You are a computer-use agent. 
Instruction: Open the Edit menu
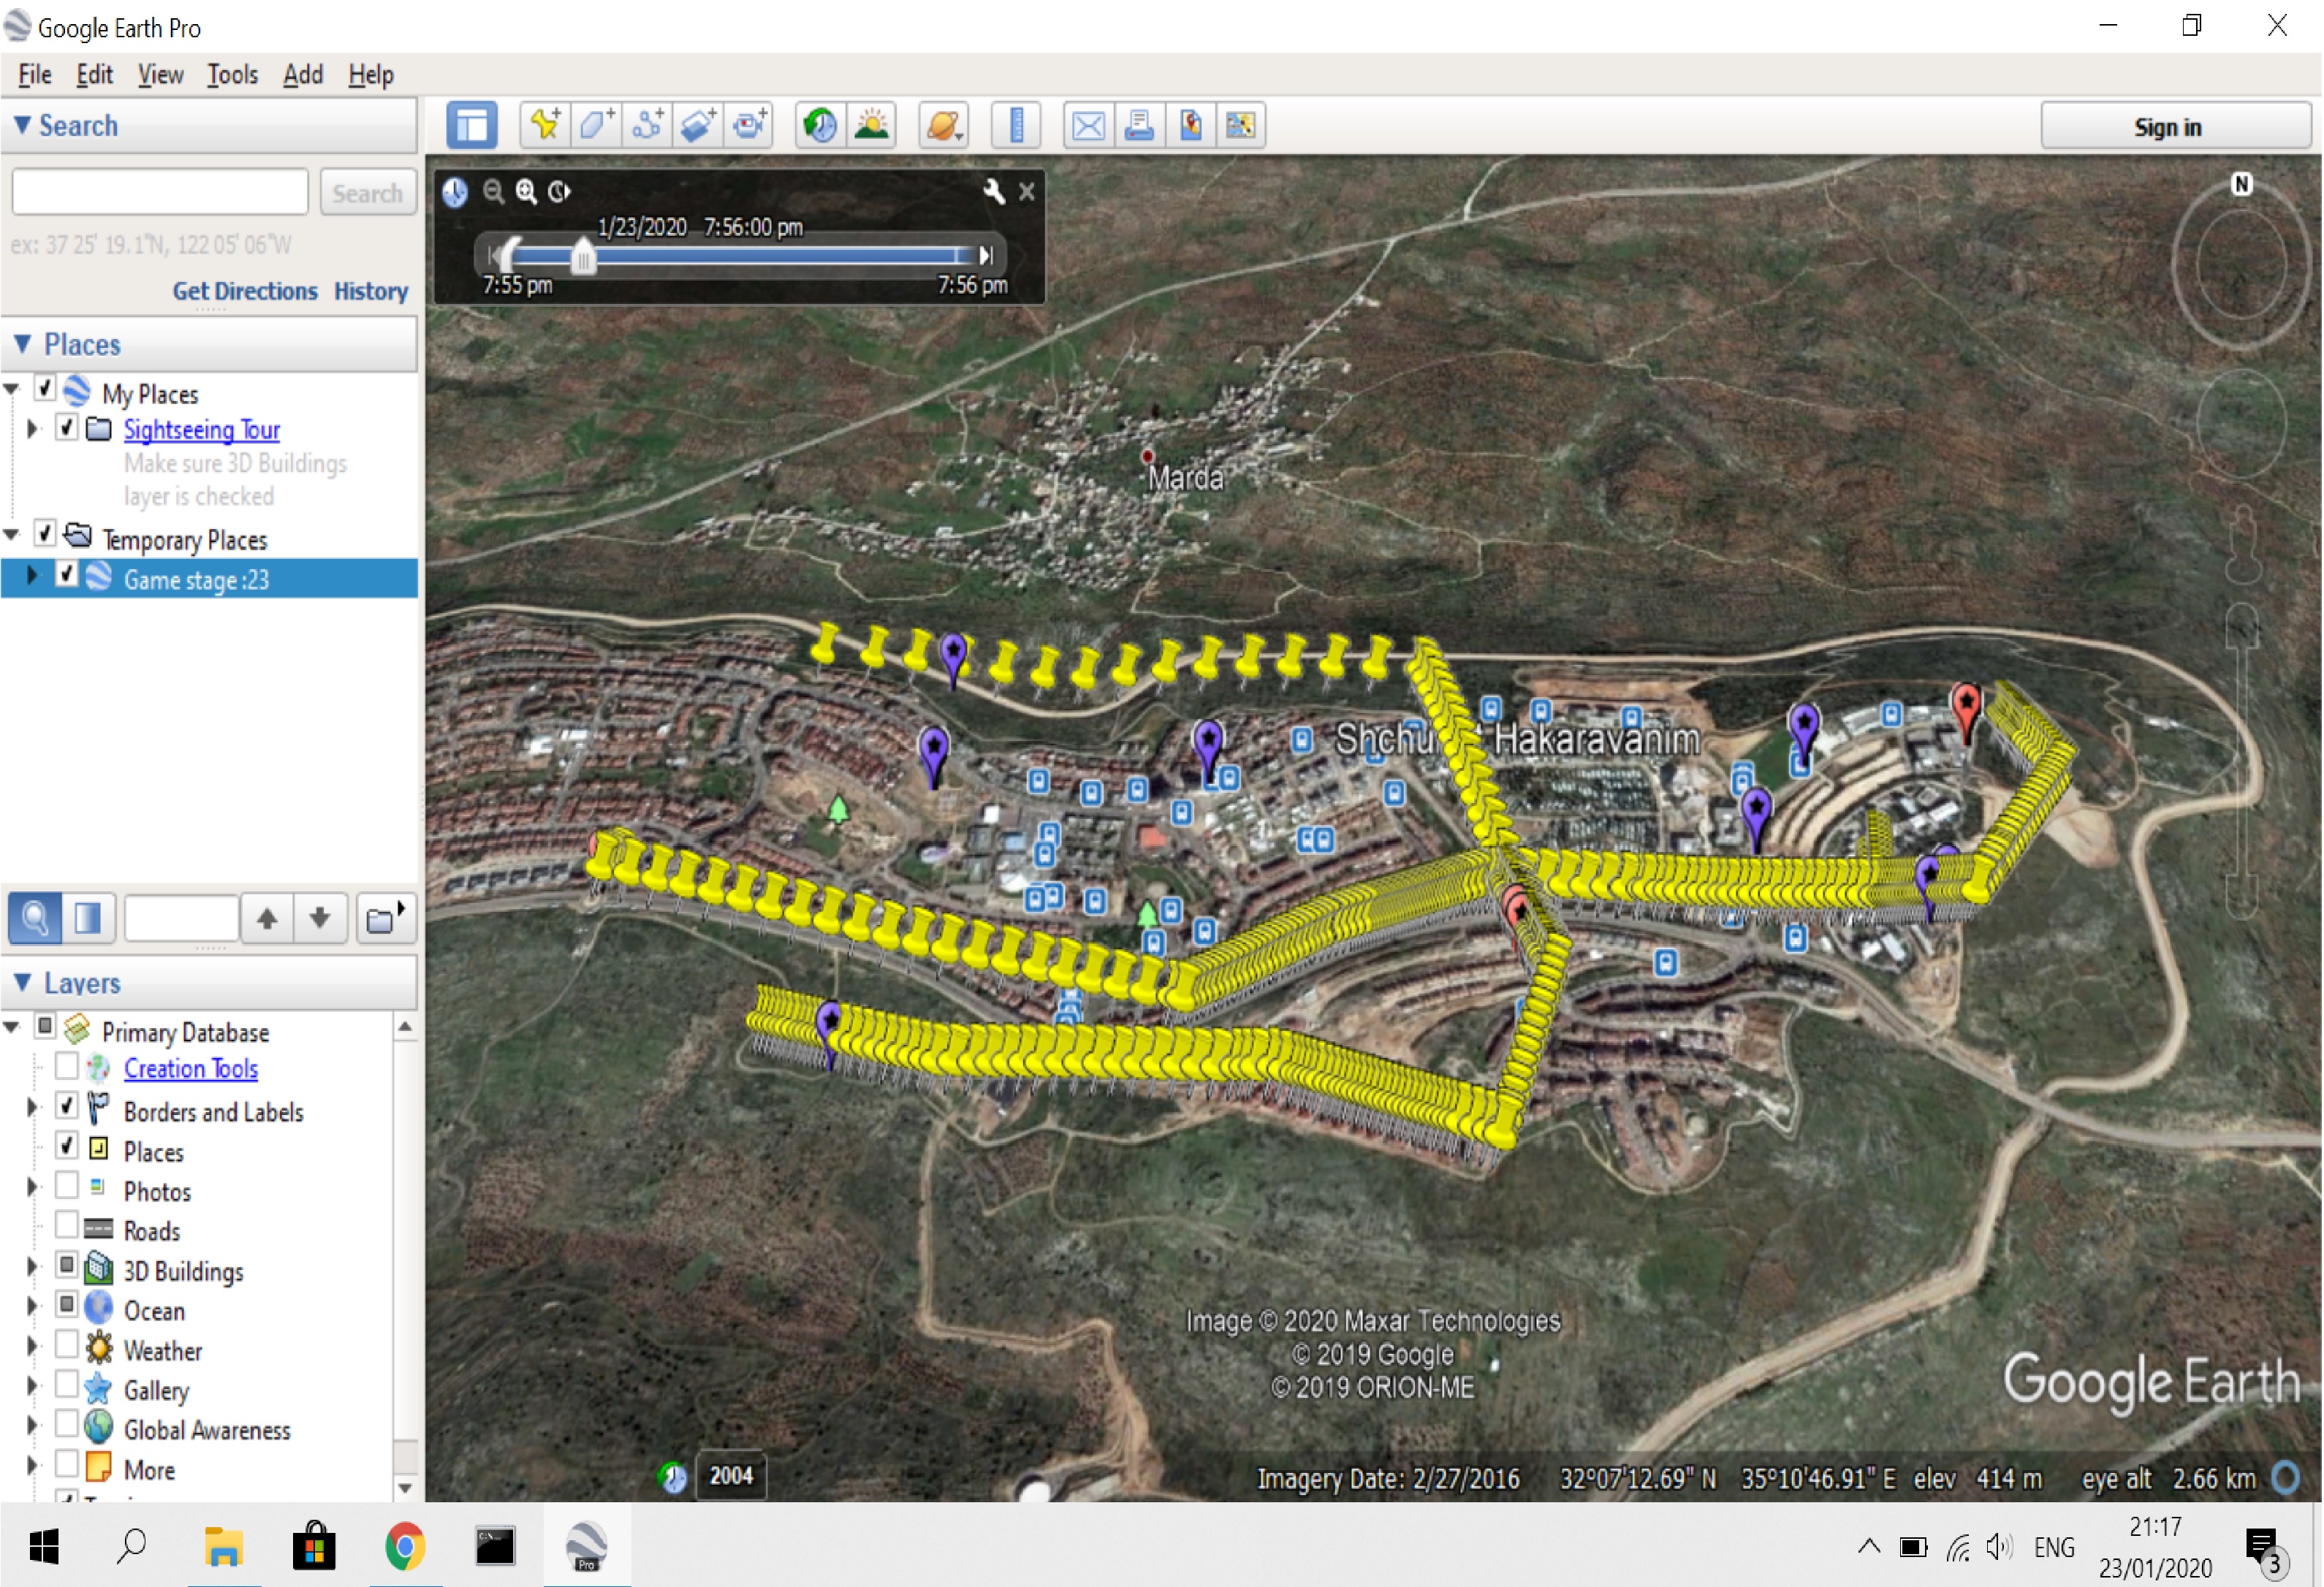[x=95, y=75]
